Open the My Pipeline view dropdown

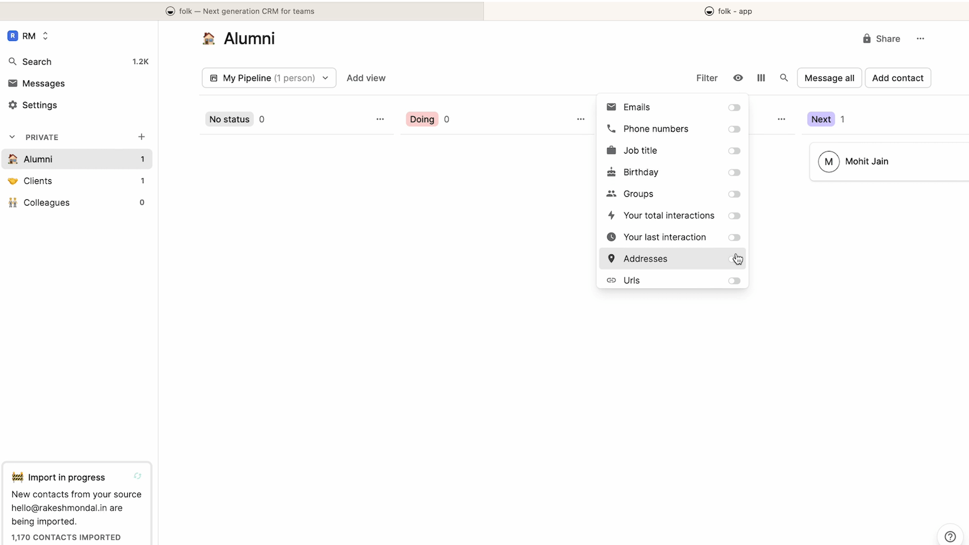[269, 78]
